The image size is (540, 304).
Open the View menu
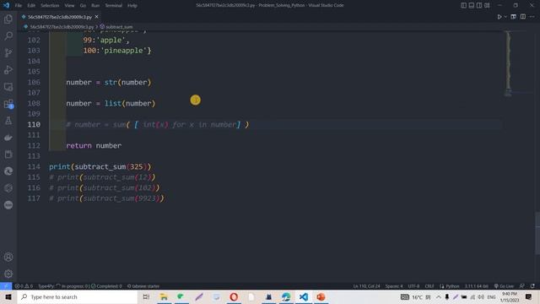point(69,6)
